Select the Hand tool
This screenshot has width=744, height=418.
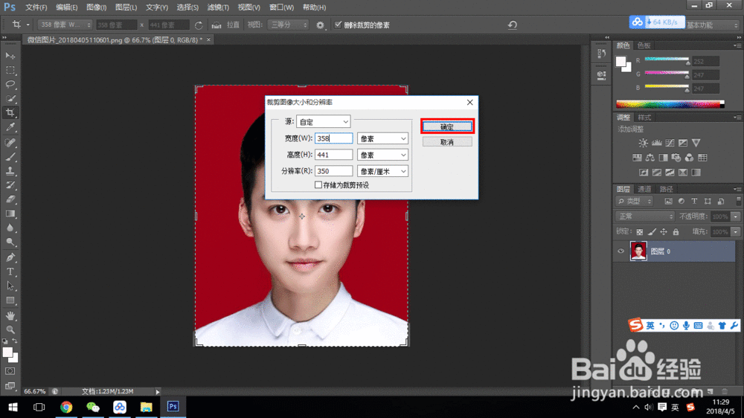tap(10, 315)
